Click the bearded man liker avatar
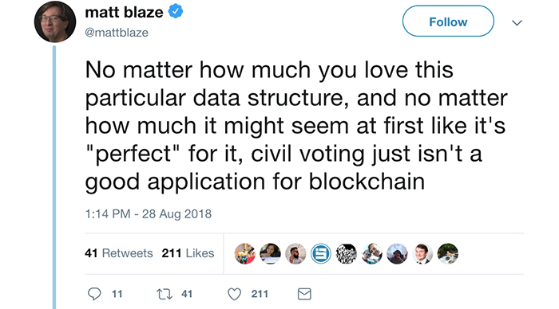This screenshot has height=309, width=559. coord(295,253)
